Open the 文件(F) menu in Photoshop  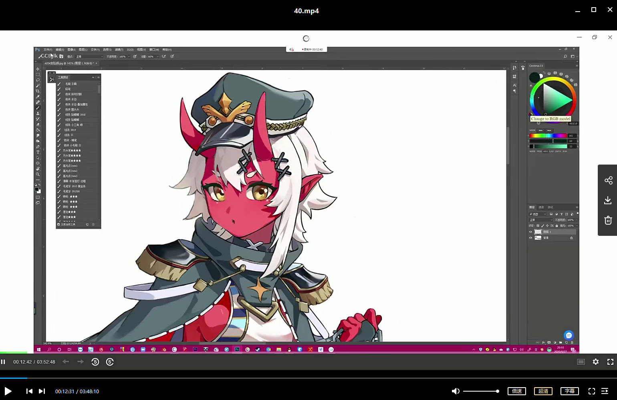coord(48,50)
